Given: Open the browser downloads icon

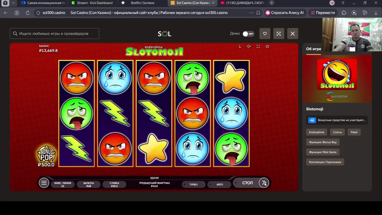Looking at the screenshot, I should (x=376, y=13).
